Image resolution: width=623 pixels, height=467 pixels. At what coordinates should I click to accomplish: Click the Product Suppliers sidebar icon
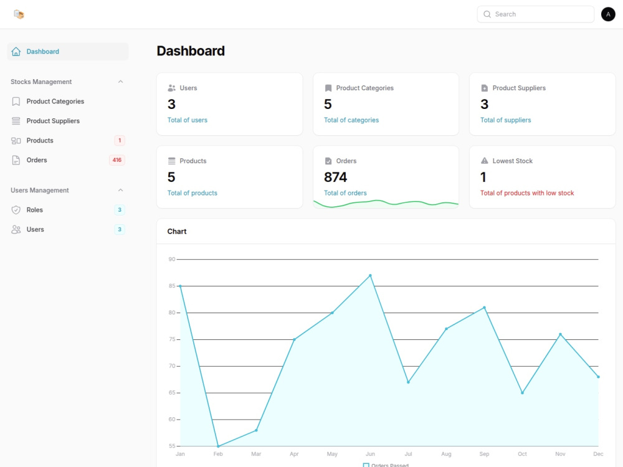coord(16,121)
